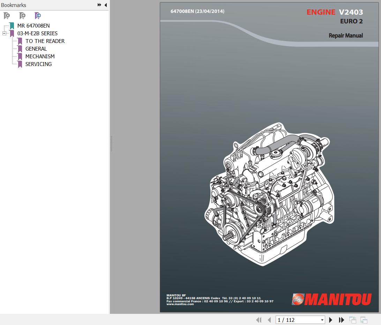Go to the SERVICING bookmark

(x=38, y=64)
